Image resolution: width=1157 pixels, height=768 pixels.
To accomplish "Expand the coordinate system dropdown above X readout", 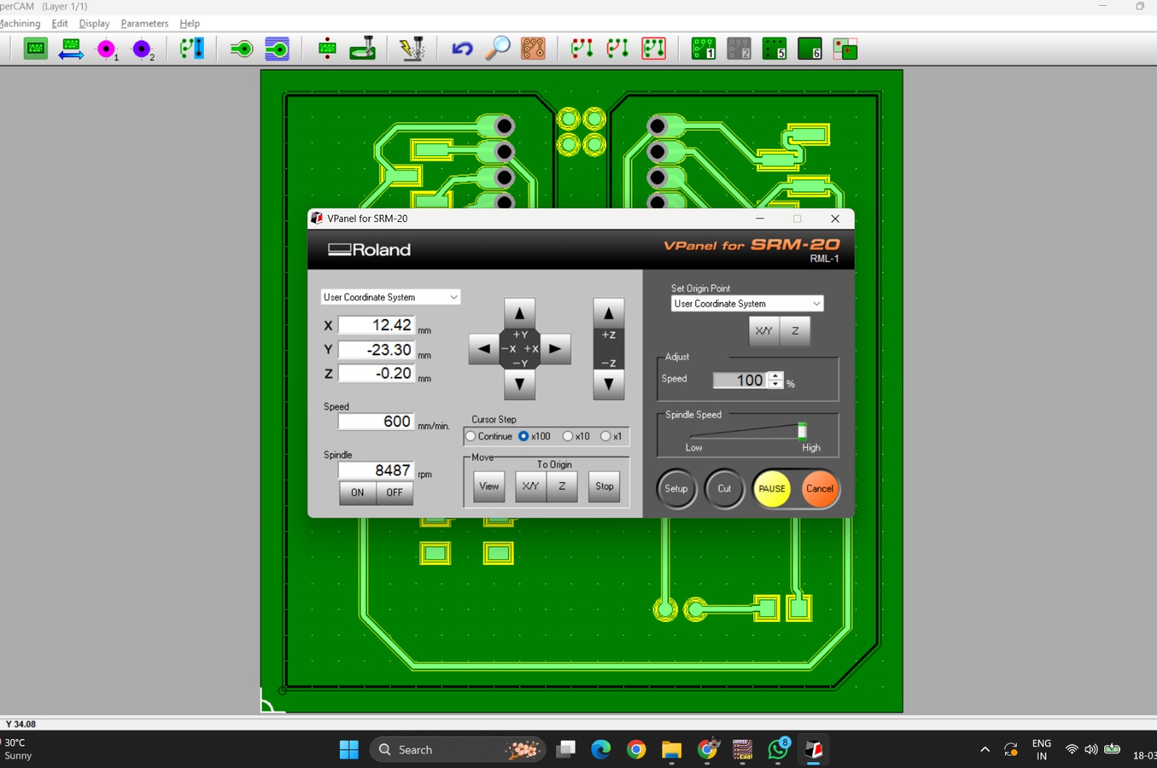I will click(390, 297).
